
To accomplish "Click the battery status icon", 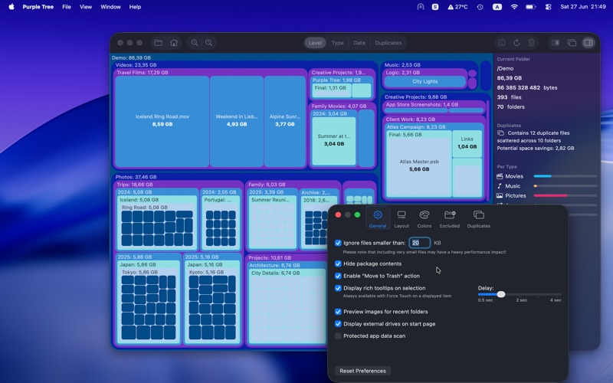I will tap(531, 7).
